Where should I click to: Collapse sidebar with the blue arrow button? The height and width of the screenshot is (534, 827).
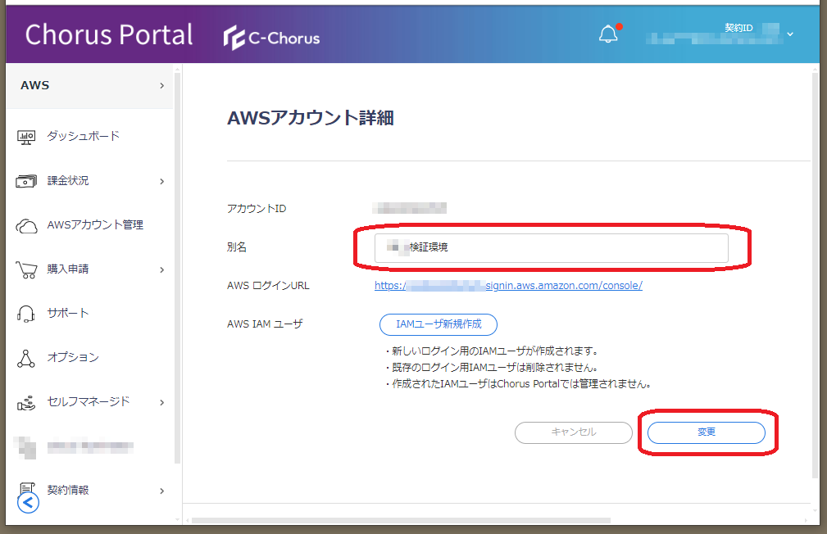(29, 502)
